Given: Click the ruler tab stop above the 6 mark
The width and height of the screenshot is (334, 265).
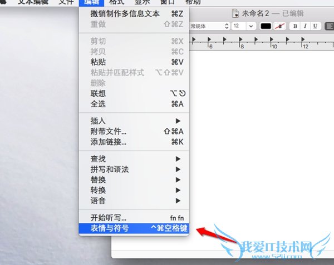Looking at the screenshot, I should (x=209, y=39).
